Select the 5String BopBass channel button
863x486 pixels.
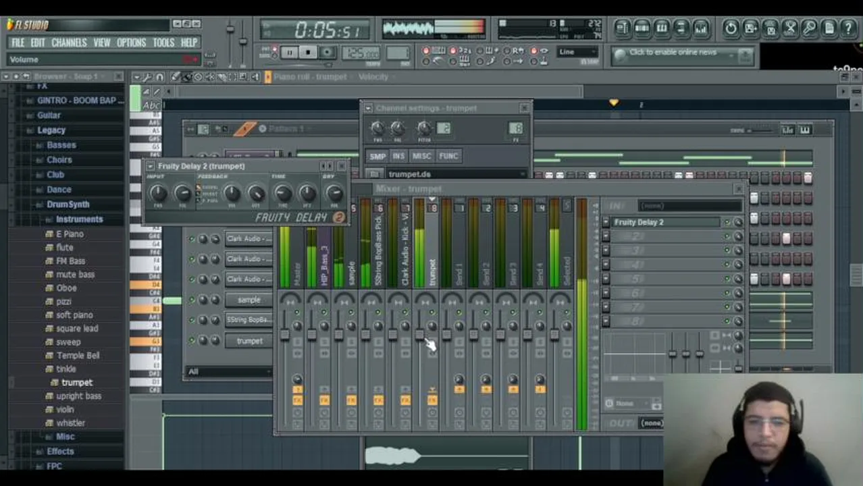pos(249,320)
